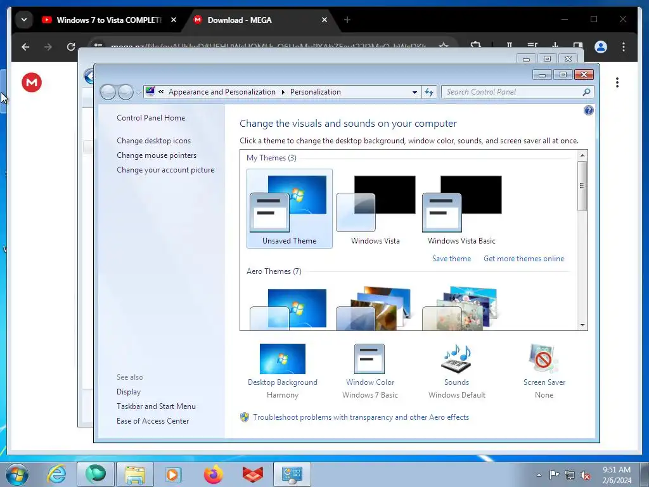Click the search magnifier in Control Panel
The height and width of the screenshot is (487, 649).
(x=586, y=92)
